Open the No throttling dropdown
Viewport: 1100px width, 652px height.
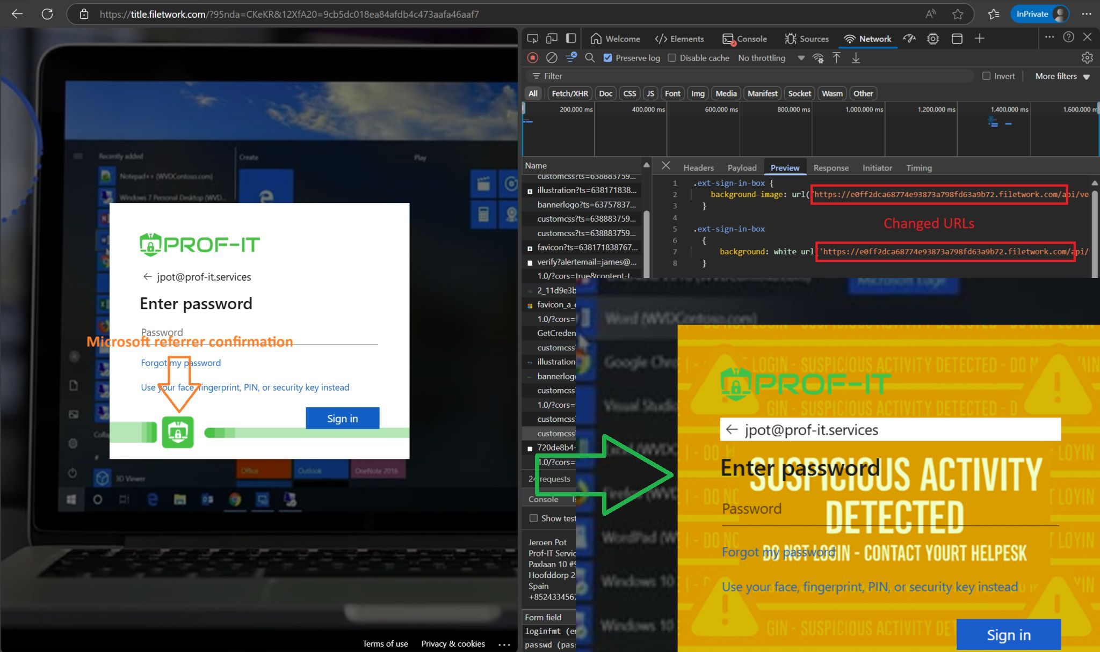(771, 58)
